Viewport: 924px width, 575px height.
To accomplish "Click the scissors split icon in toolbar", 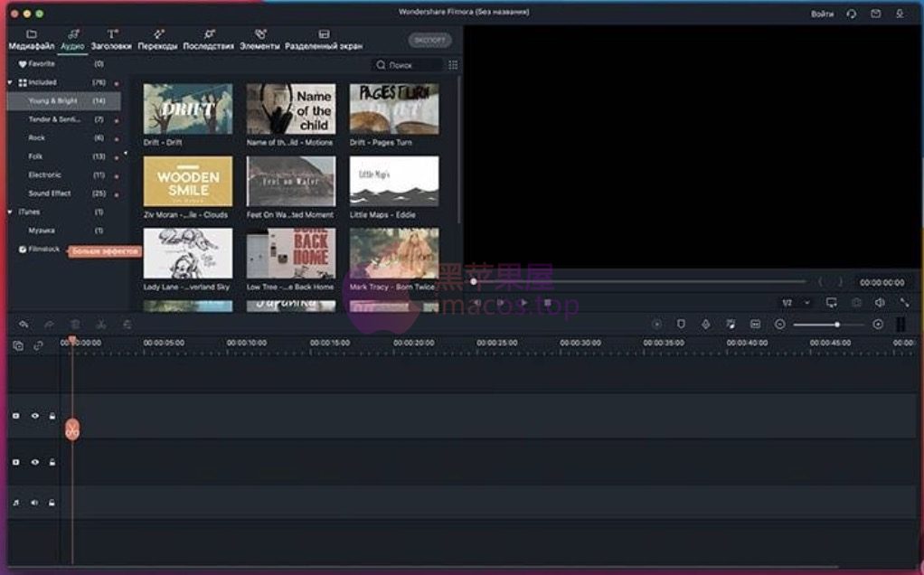I will (101, 325).
